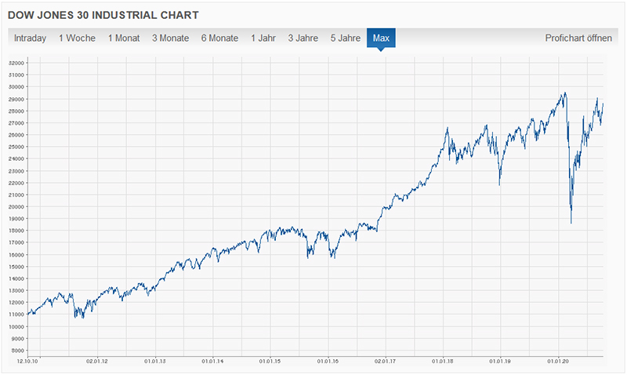
Task: Click the late 2018 dip bottom on the chart line
Action: 499,184
